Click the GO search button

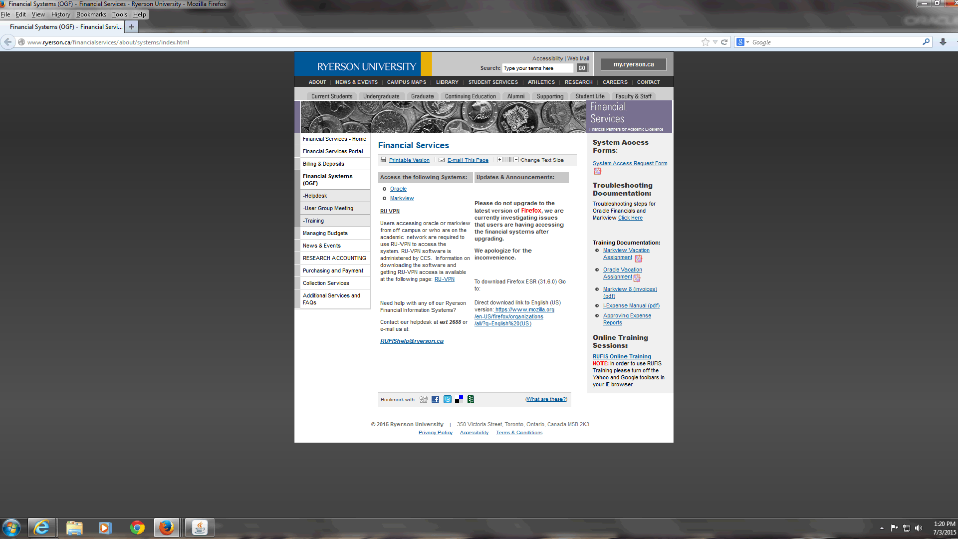coord(582,68)
